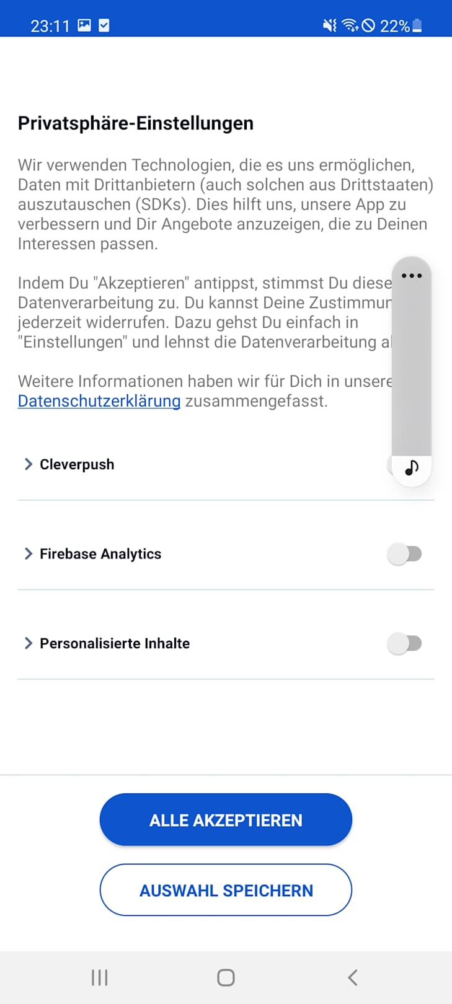Tap the clock in status bar

50,26
